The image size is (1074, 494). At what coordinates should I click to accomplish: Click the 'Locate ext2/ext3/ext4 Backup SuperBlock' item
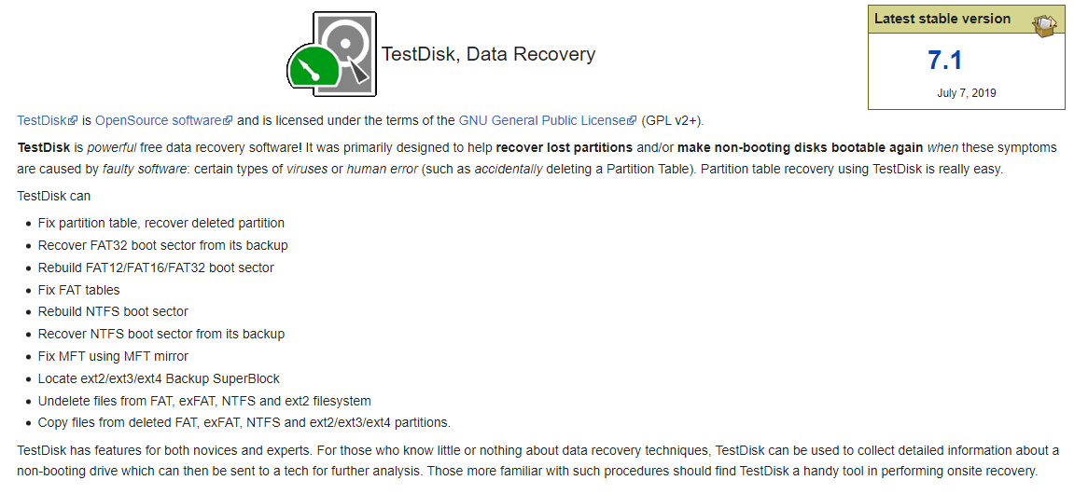[x=159, y=378]
